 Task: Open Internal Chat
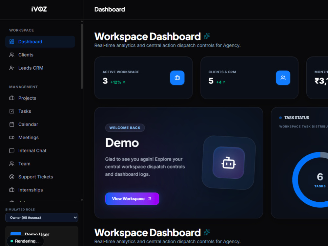(x=40, y=151)
